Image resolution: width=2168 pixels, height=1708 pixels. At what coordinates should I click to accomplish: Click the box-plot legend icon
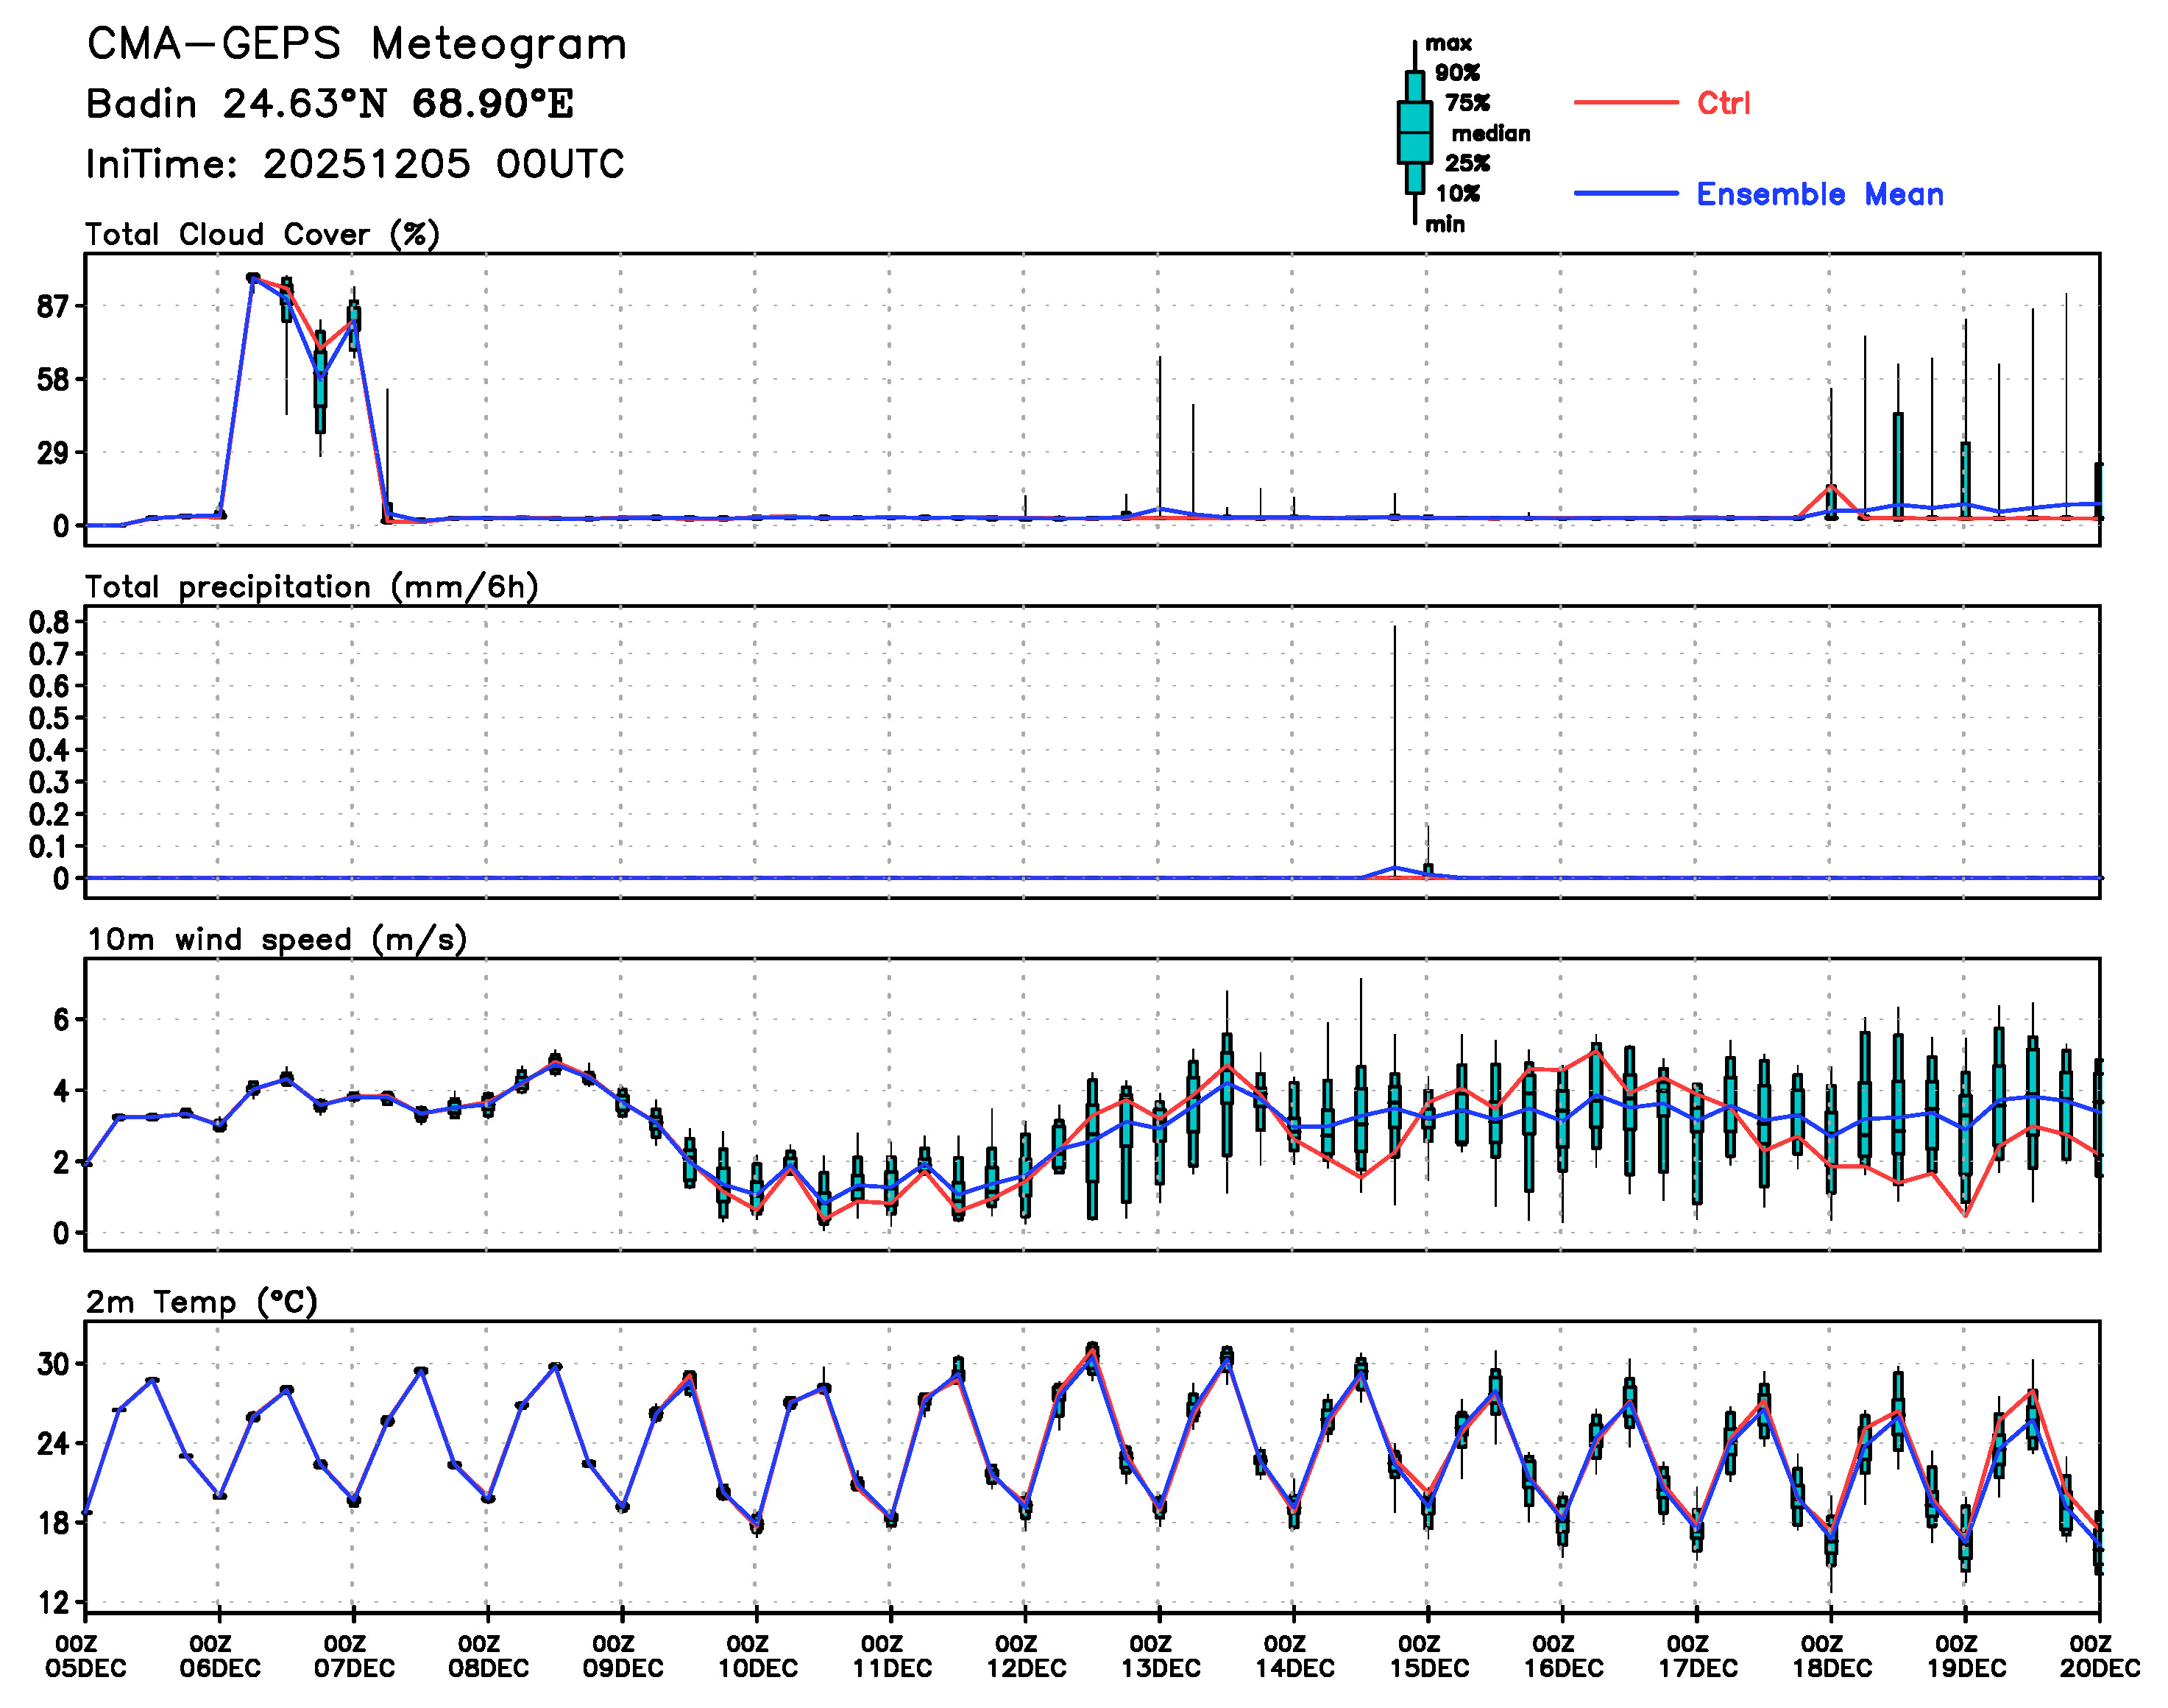tap(1414, 132)
